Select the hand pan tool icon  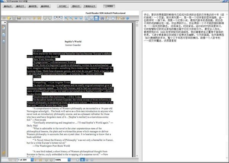[x=113, y=18]
